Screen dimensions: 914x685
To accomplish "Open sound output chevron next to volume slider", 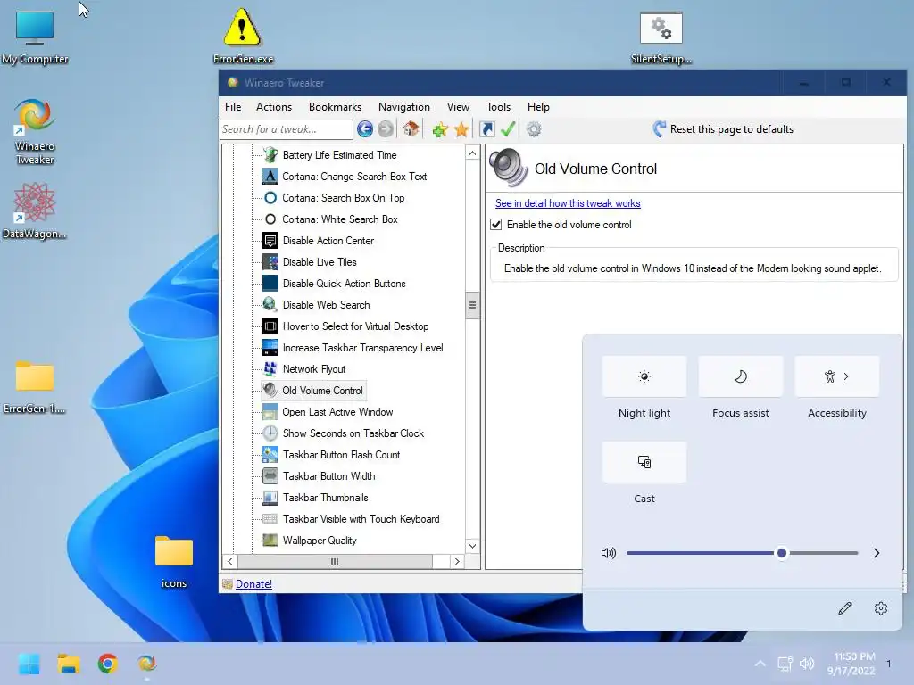I will tap(877, 553).
